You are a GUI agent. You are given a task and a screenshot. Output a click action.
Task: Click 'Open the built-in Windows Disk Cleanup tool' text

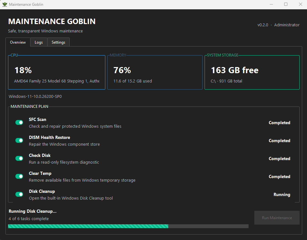click(x=71, y=198)
